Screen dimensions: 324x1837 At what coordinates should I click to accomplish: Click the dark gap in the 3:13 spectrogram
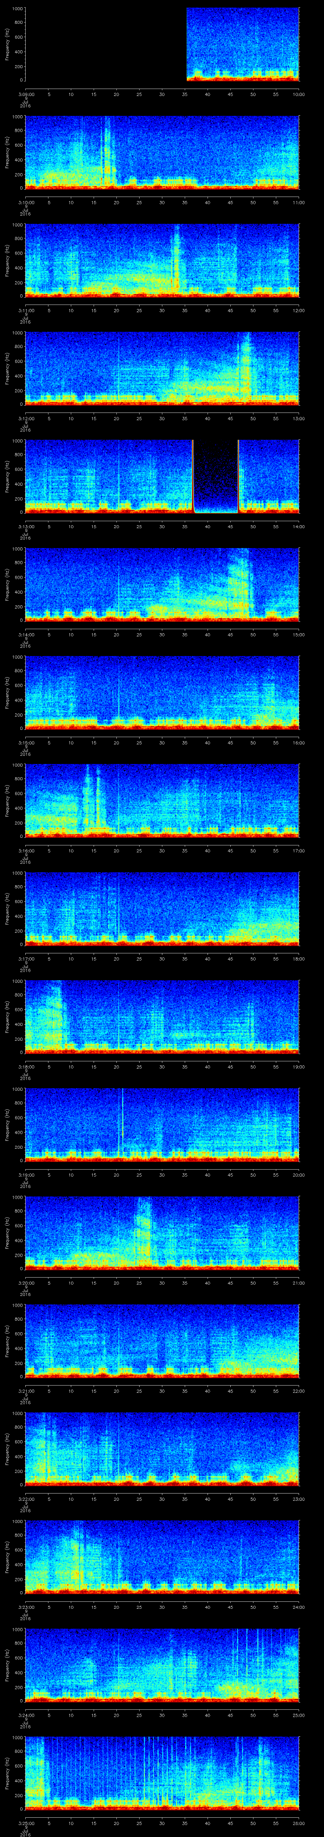215,477
